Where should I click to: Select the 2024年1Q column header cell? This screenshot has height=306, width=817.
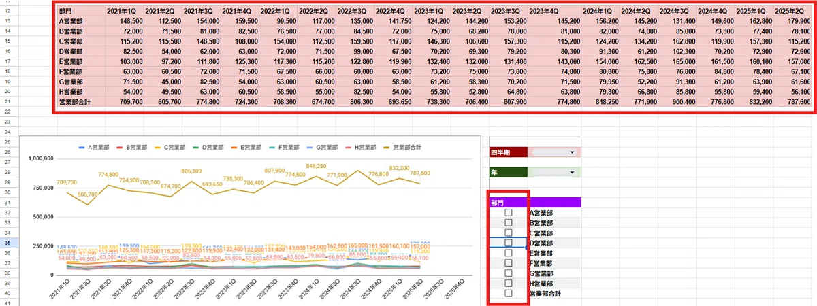(x=600, y=12)
